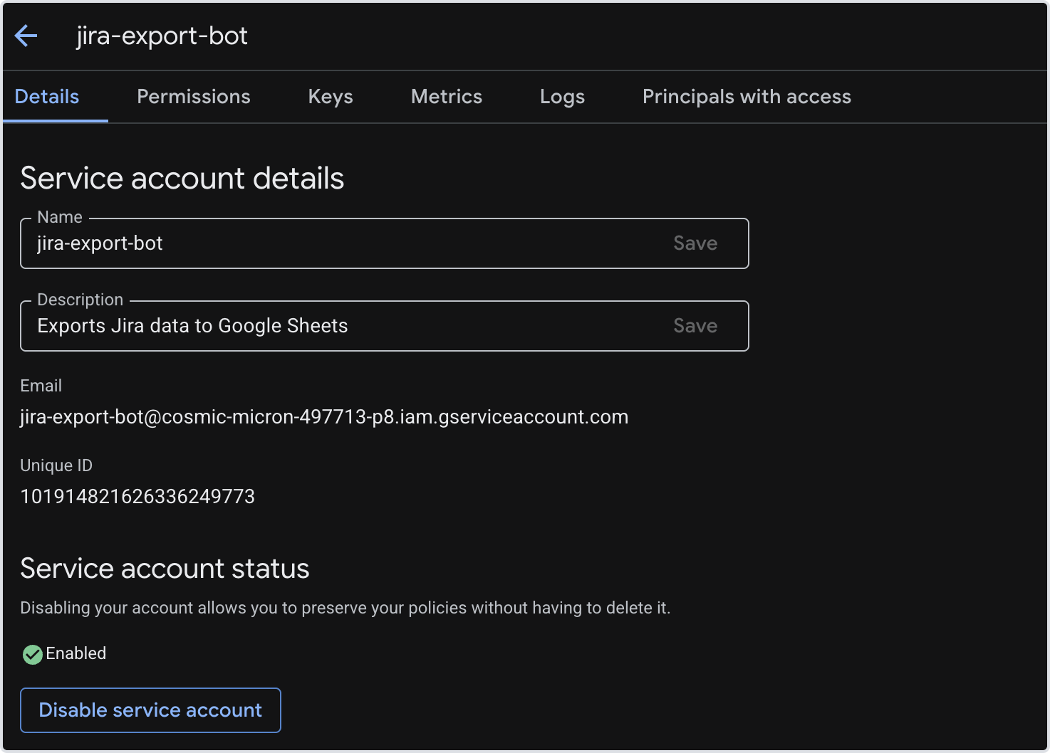
Task: Click the disabling account explanation text
Action: tap(345, 608)
